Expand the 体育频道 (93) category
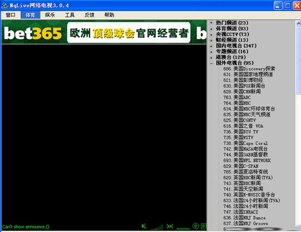Screen dimensions: 301x232 (211, 29)
